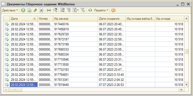The height and width of the screenshot is (96, 193).
Task: Select order ID cell 917672187
Action: pos(75,39)
